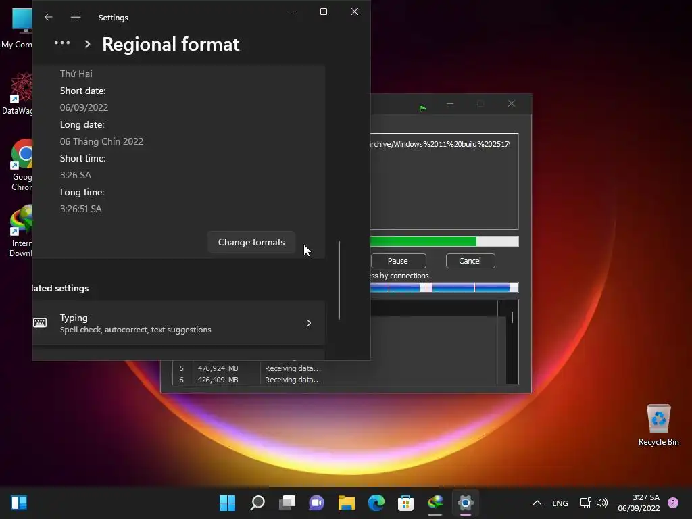Select the DataWagon desktop shortcut
692x519 pixels.
pyautogui.click(x=17, y=94)
